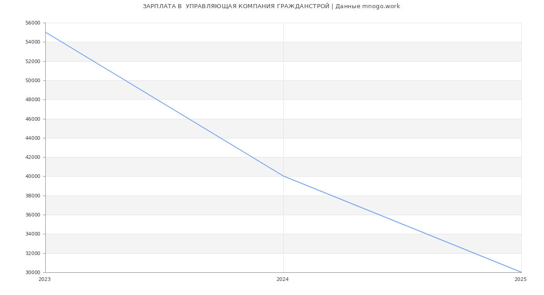Select the 44000 y-axis label
This screenshot has height=295, width=544.
[x=34, y=138]
